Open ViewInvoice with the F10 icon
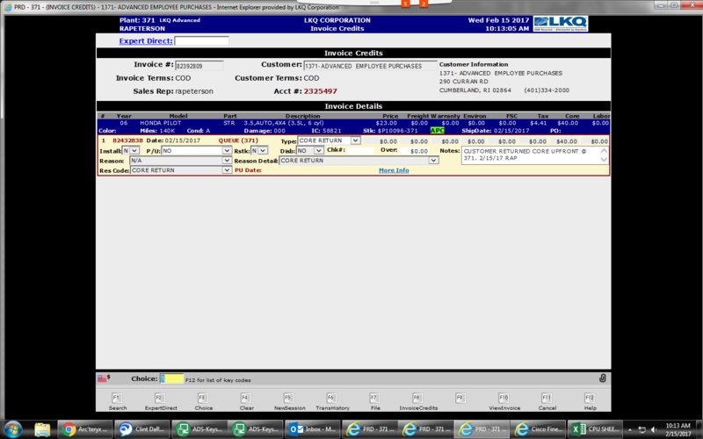703x439 pixels. pyautogui.click(x=504, y=398)
